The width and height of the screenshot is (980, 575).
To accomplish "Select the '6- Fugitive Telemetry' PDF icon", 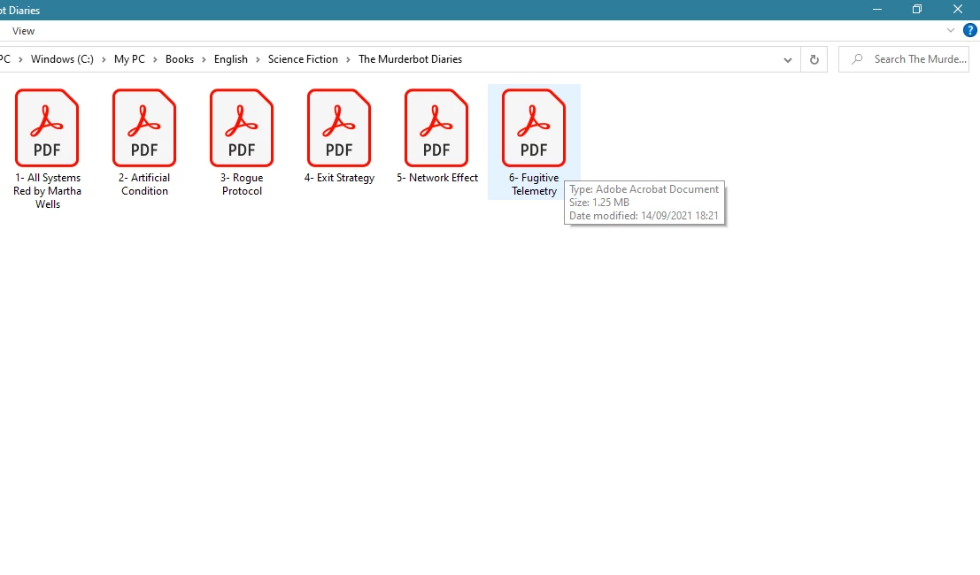I will [x=534, y=128].
